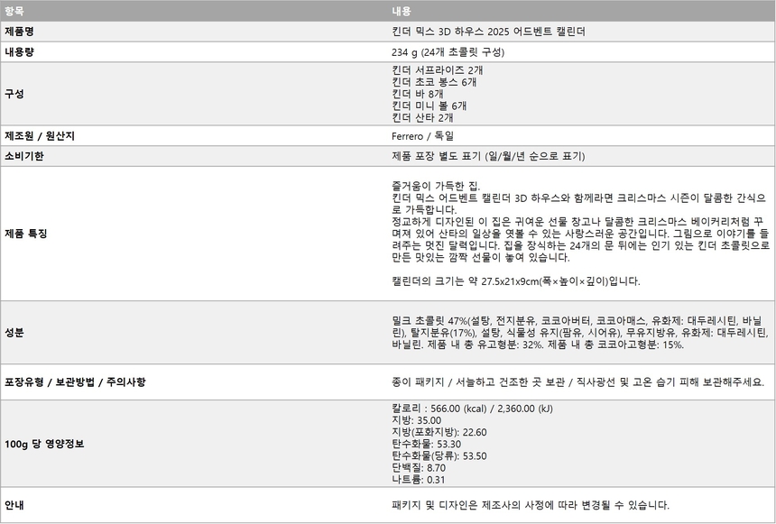Click the 킨더 서프라이즈 2개 list entry

point(438,71)
